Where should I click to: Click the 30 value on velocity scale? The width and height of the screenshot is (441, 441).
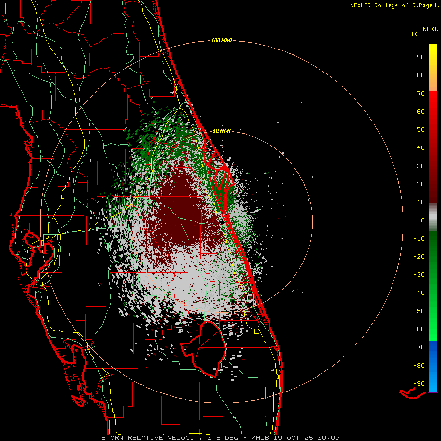point(421,166)
